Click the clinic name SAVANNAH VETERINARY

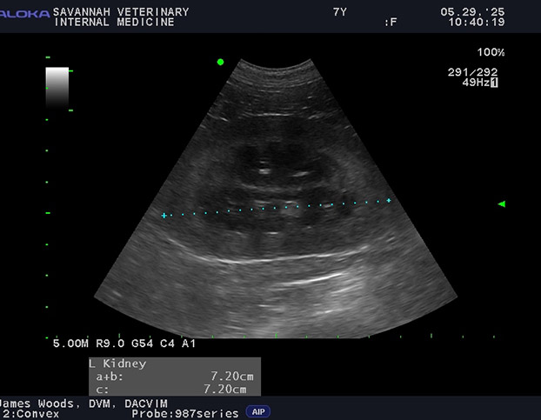pyautogui.click(x=121, y=12)
